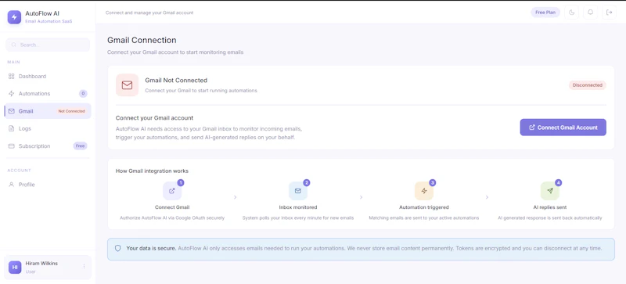Select the Gmail menu item

pos(48,111)
